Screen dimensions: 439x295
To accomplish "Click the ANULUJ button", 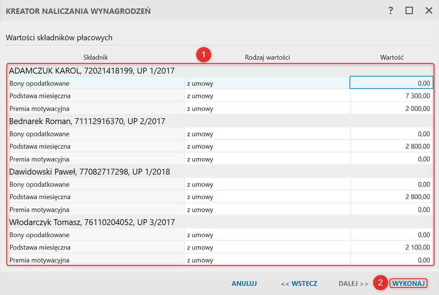I will tap(244, 283).
